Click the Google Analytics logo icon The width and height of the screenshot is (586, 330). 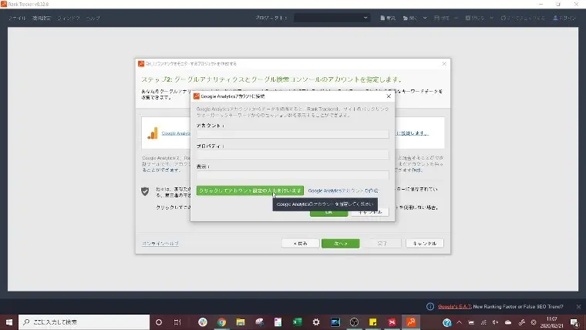pyautogui.click(x=153, y=133)
